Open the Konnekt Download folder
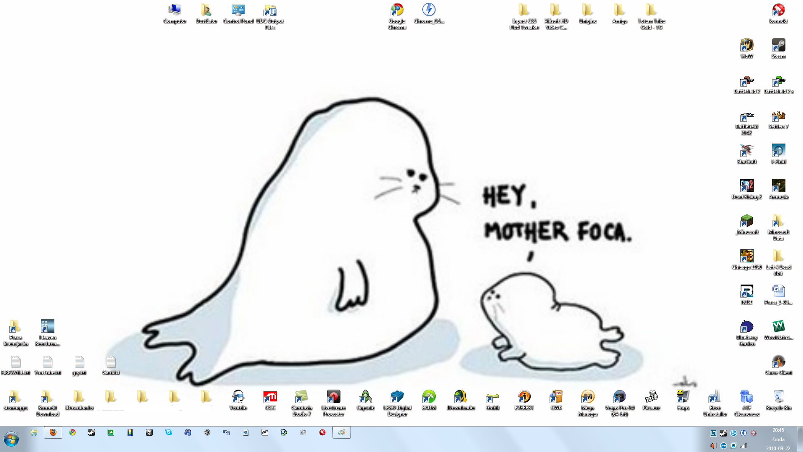The width and height of the screenshot is (803, 452). [x=48, y=403]
